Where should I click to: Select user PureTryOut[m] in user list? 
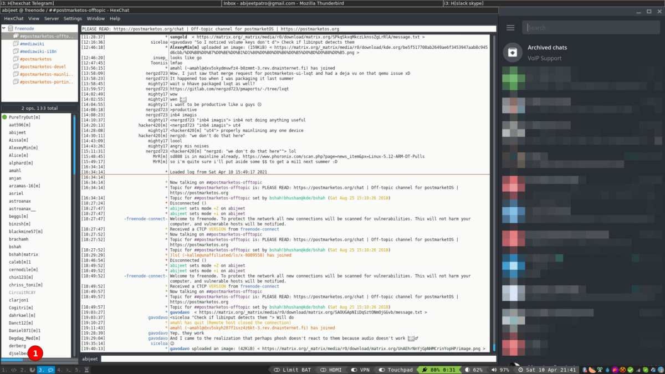tap(24, 117)
